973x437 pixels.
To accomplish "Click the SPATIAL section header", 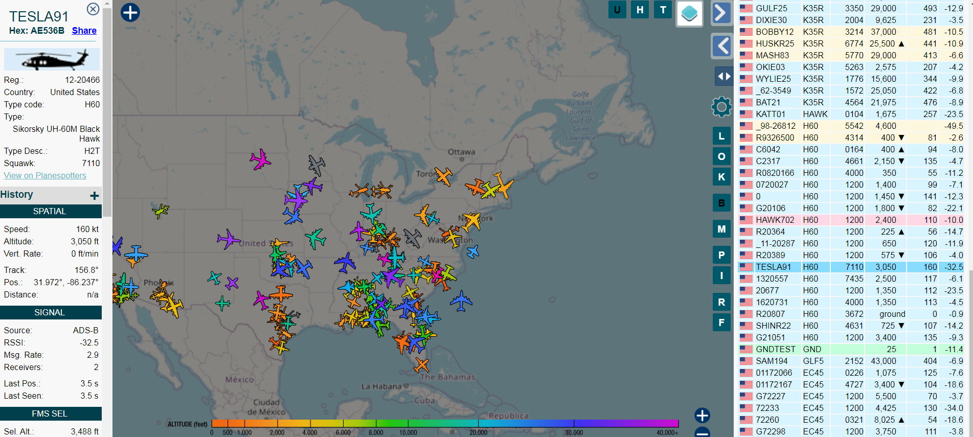I will pos(50,211).
